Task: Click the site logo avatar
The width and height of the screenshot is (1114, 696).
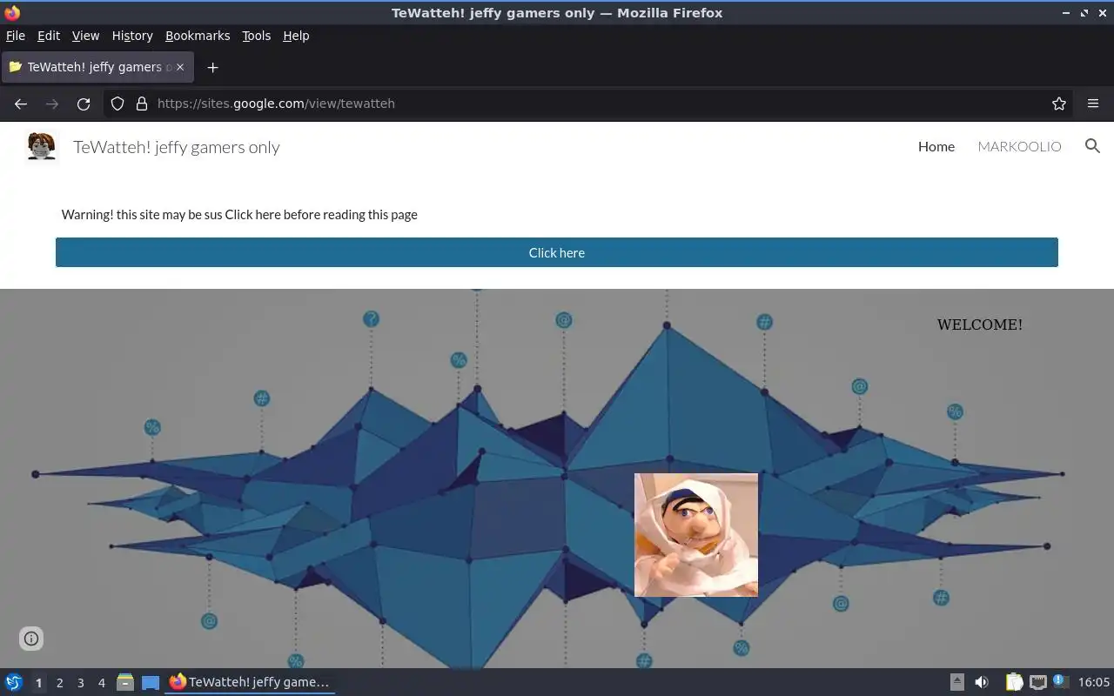Action: click(x=41, y=146)
